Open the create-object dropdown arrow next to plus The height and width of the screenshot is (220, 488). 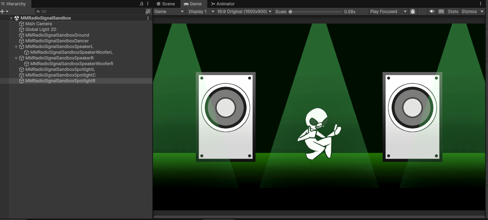tap(7, 11)
